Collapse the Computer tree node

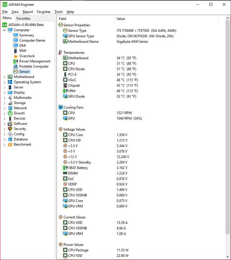pos(4,30)
